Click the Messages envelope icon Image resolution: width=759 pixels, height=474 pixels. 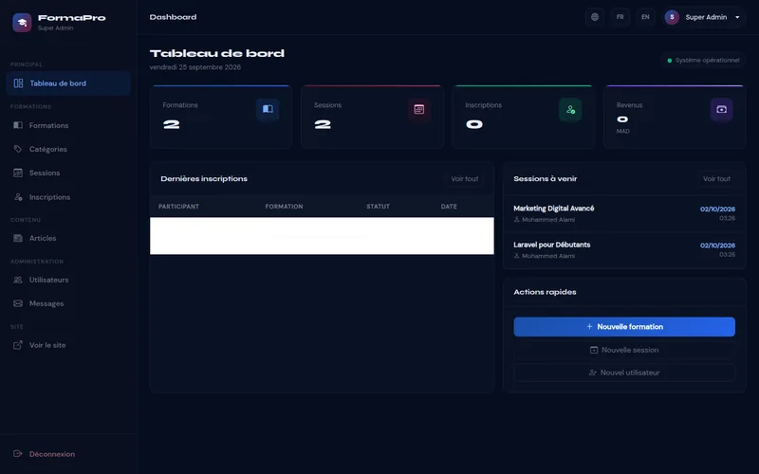click(18, 303)
